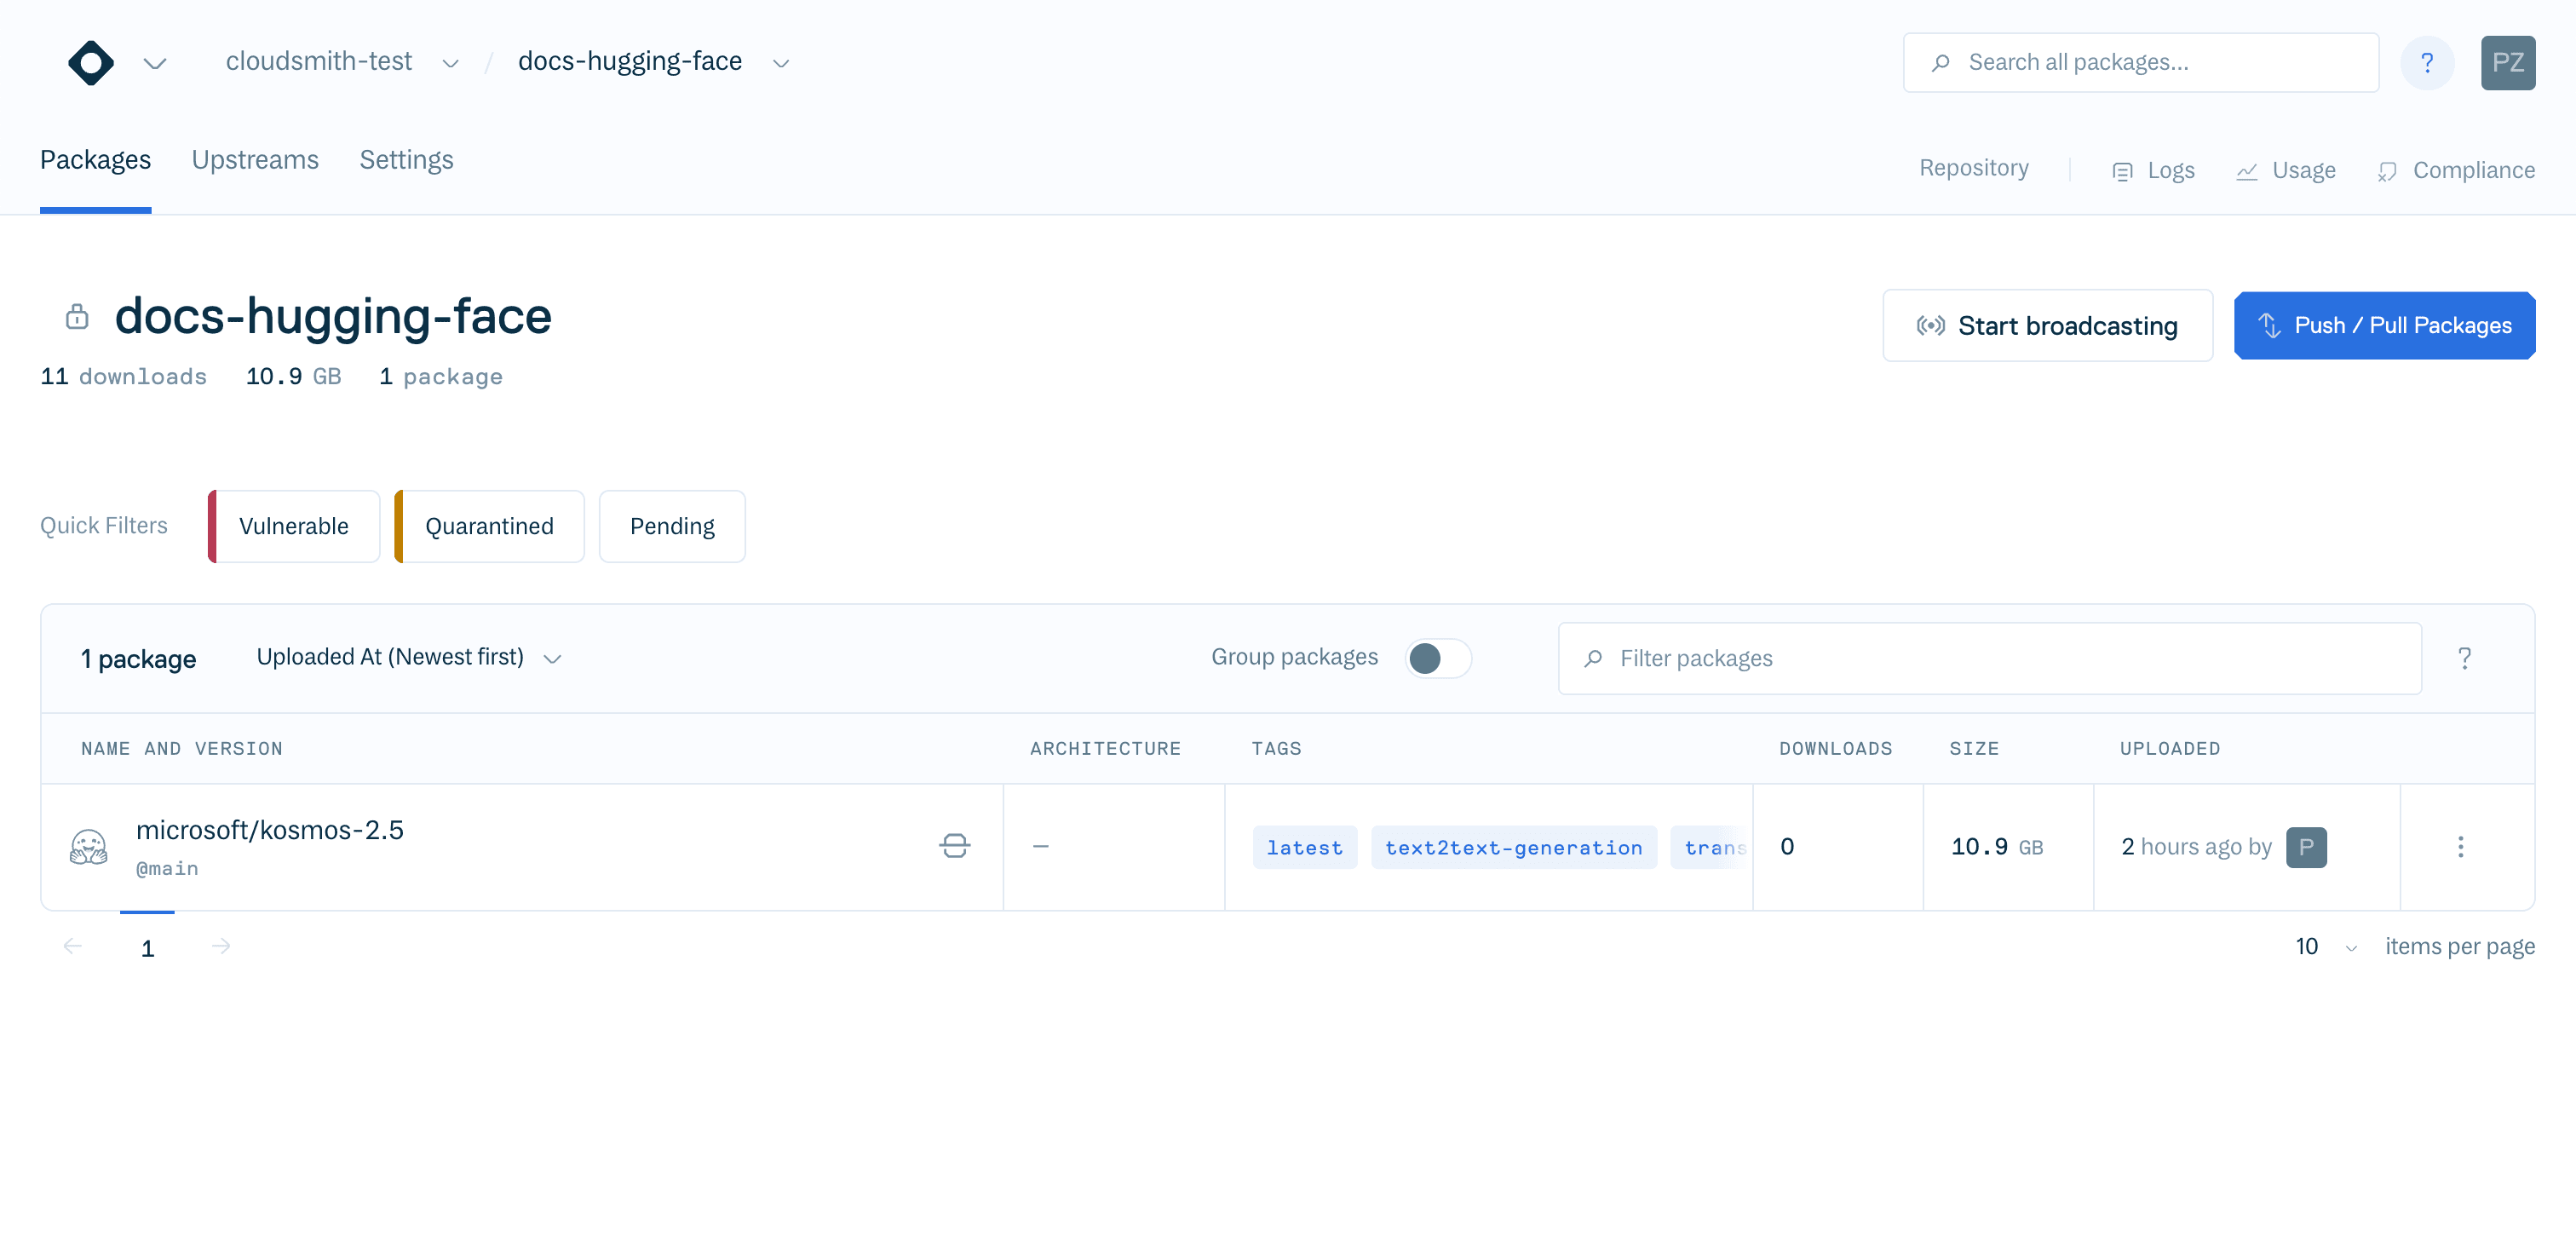Open the help question mark icon in header
The image size is (2576, 1237).
click(x=2426, y=63)
